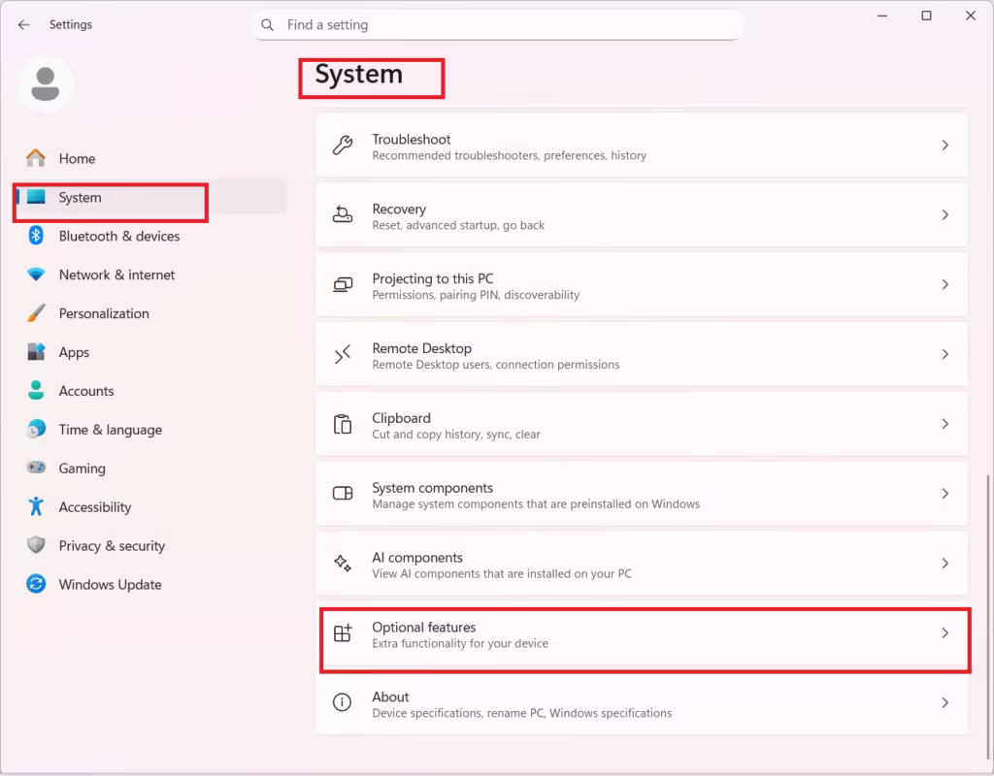
Task: Click the Bluetooth icon in sidebar
Action: (x=36, y=236)
